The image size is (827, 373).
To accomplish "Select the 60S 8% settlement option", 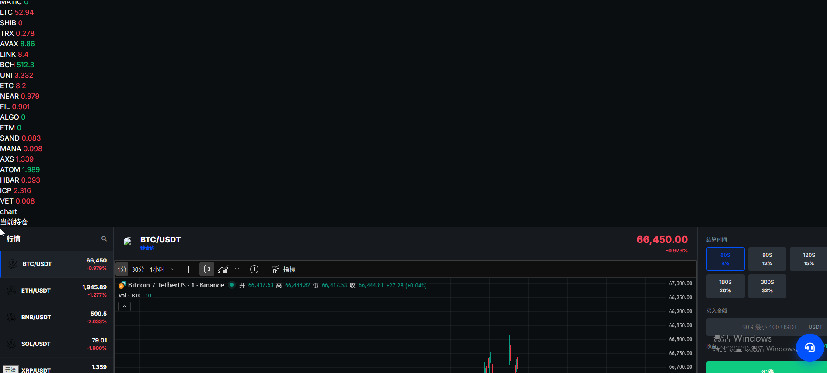I will (725, 259).
